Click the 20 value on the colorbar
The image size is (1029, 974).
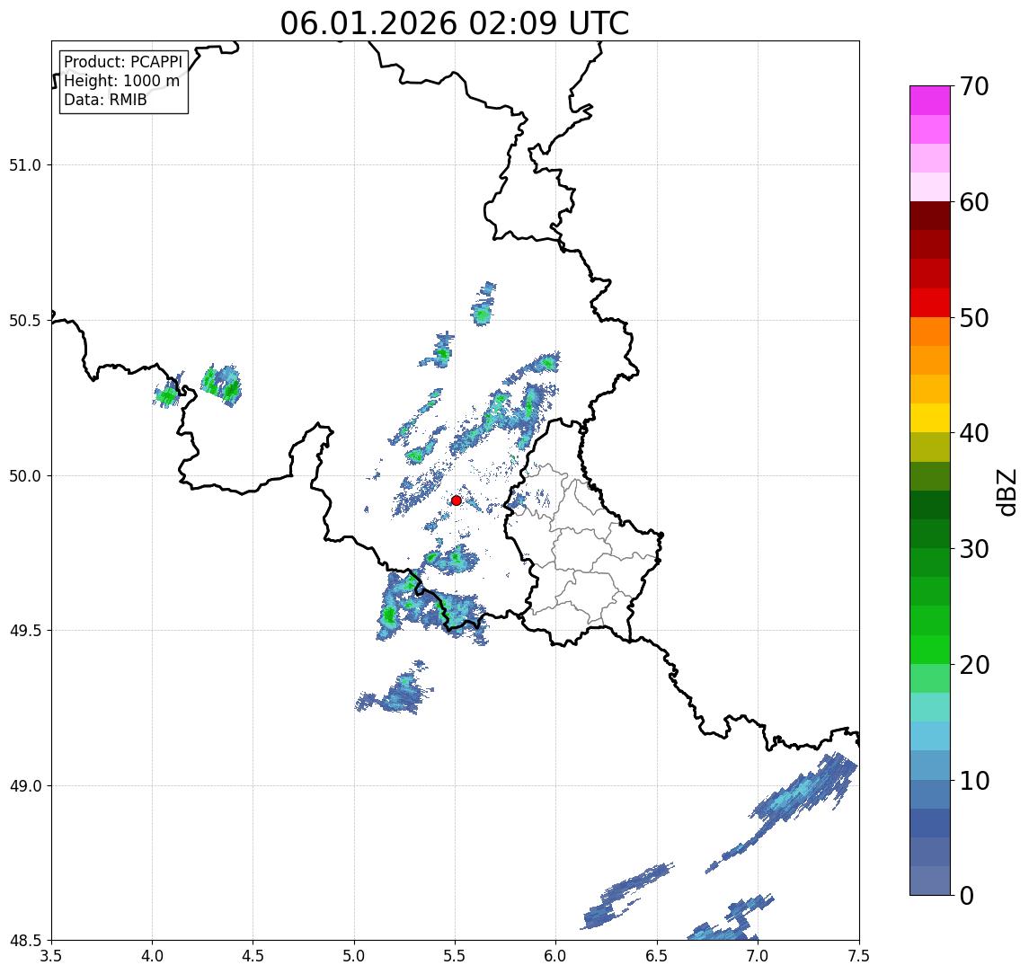point(974,664)
